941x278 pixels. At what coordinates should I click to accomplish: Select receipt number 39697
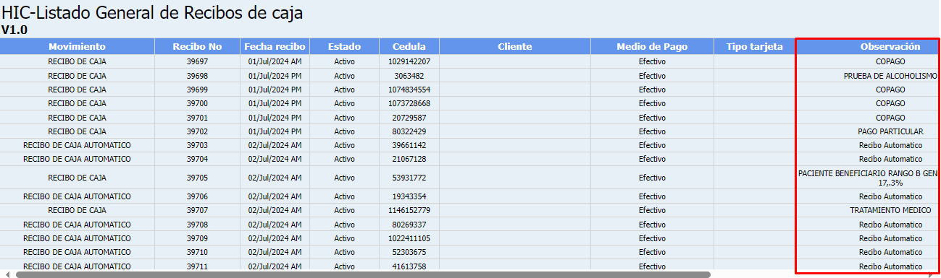click(197, 61)
